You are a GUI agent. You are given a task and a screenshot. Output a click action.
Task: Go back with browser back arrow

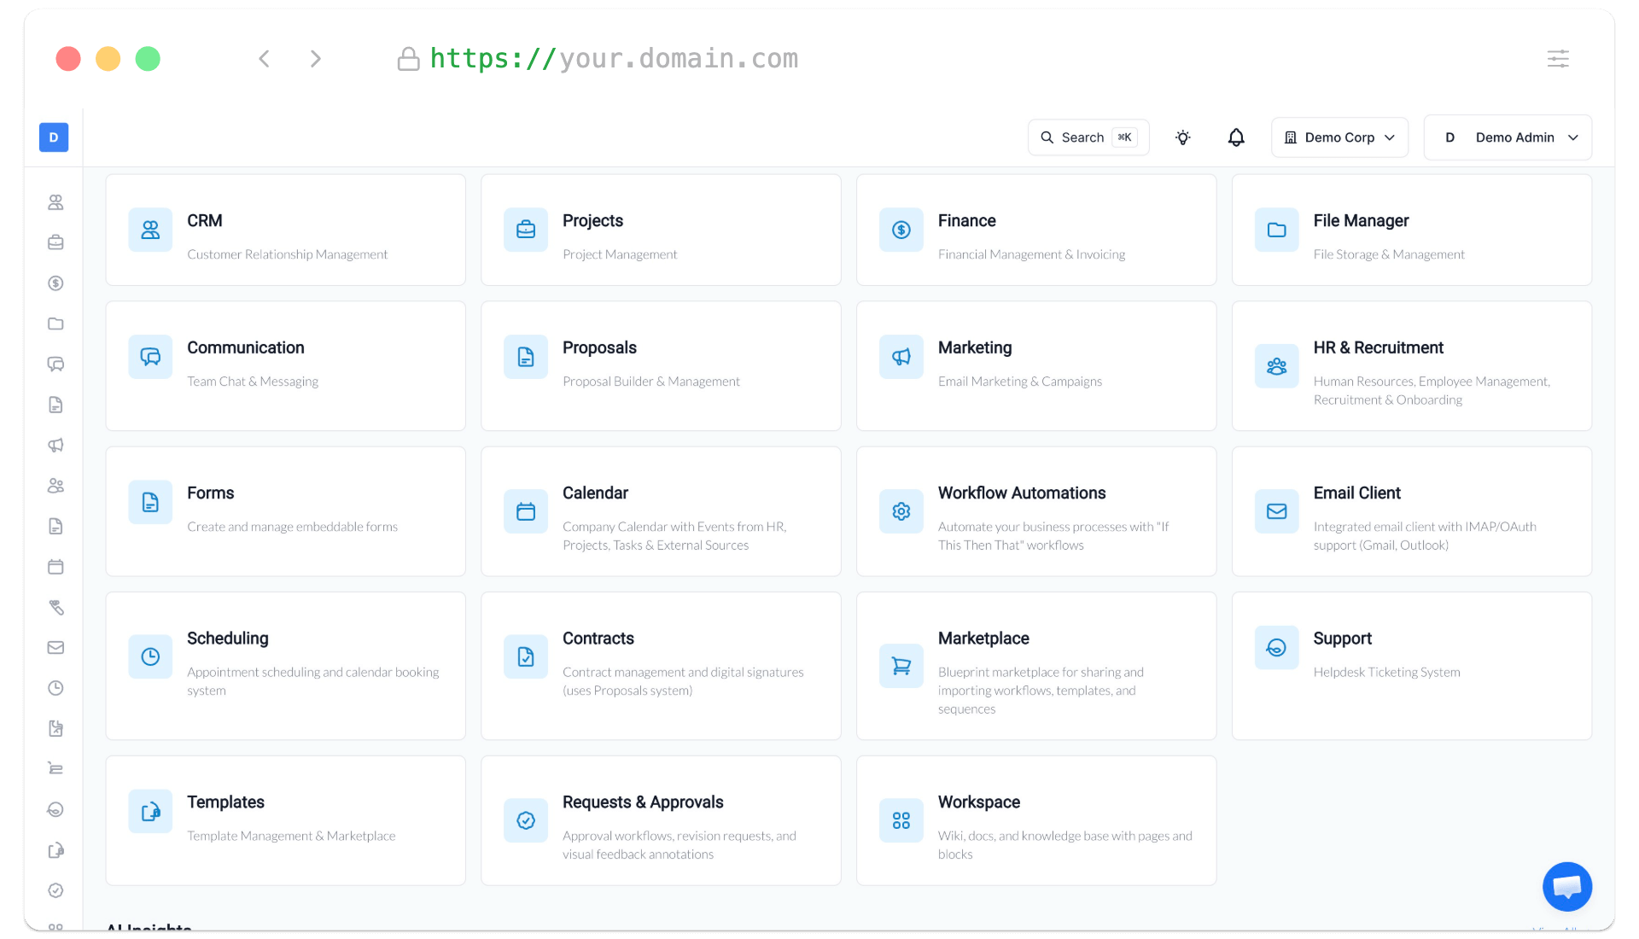point(265,59)
